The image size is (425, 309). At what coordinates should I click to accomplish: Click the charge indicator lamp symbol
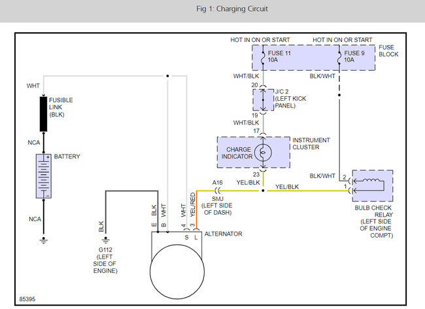[263, 153]
